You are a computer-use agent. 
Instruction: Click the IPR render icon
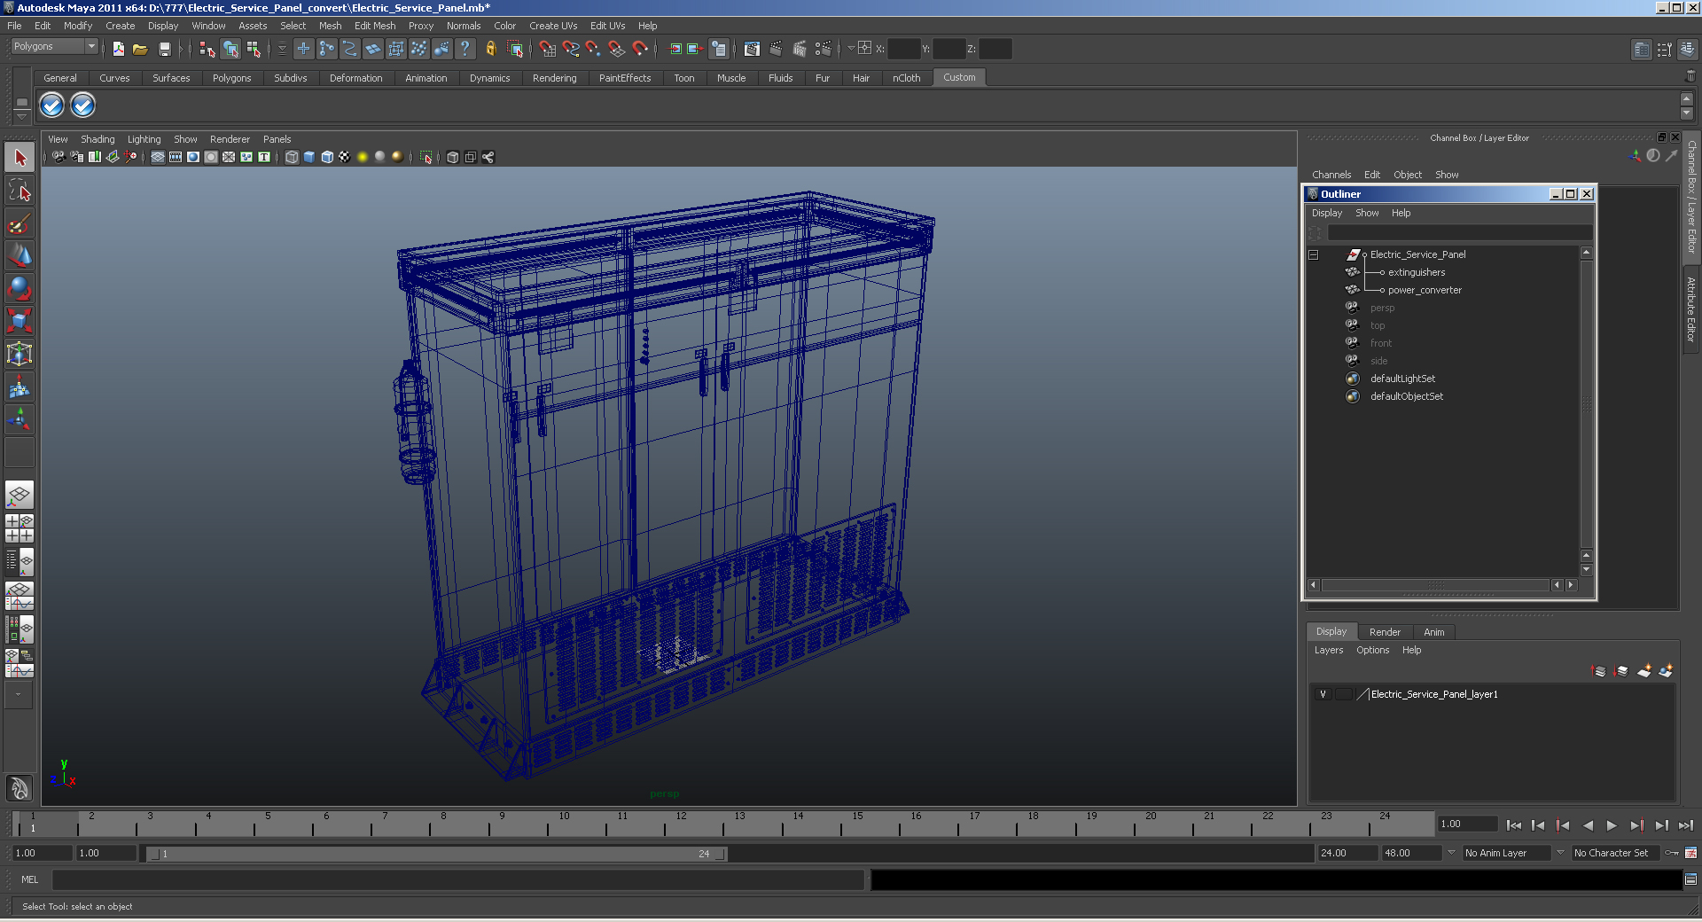(x=800, y=50)
